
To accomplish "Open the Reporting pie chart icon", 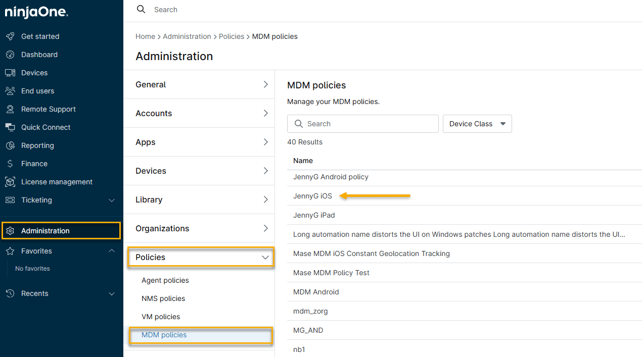I will (10, 145).
